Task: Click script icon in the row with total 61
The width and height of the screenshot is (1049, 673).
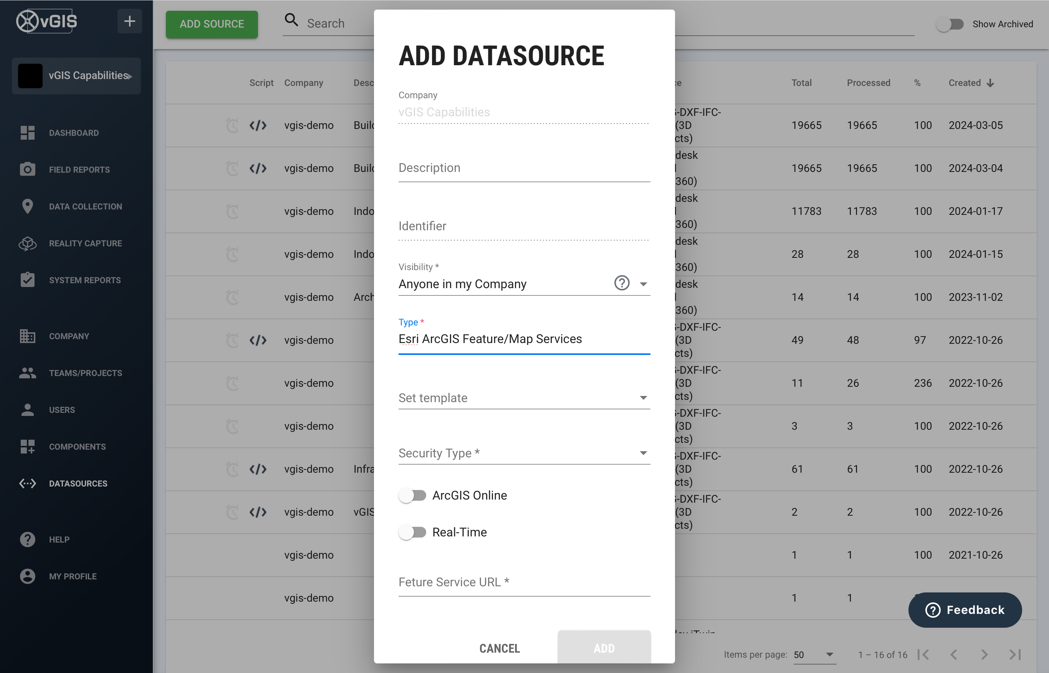Action: point(258,469)
